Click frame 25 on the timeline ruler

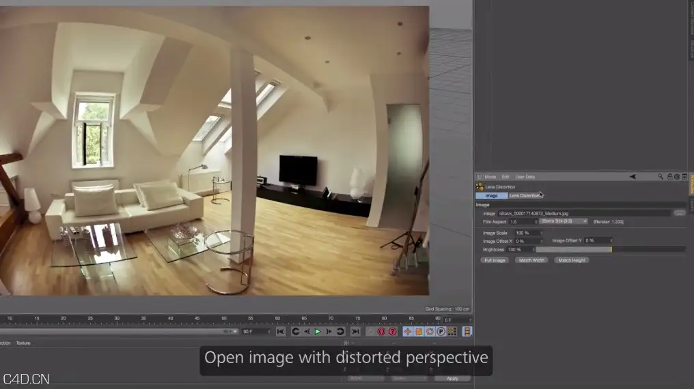point(90,318)
